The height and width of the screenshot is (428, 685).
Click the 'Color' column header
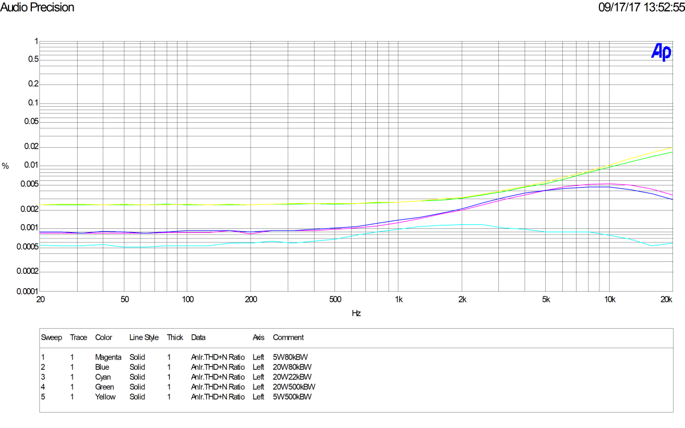[x=104, y=338]
